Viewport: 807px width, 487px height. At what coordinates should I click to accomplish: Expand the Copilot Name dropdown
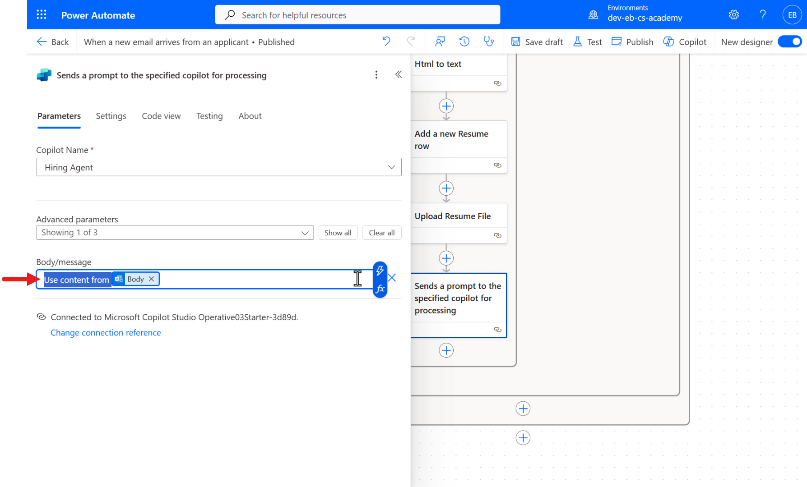pos(391,167)
